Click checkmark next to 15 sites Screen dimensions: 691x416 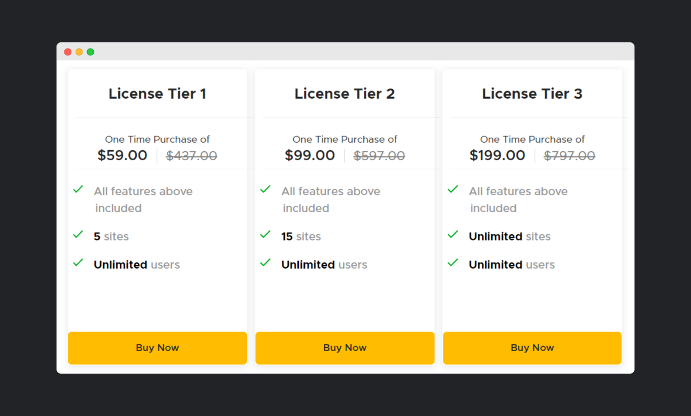(266, 234)
